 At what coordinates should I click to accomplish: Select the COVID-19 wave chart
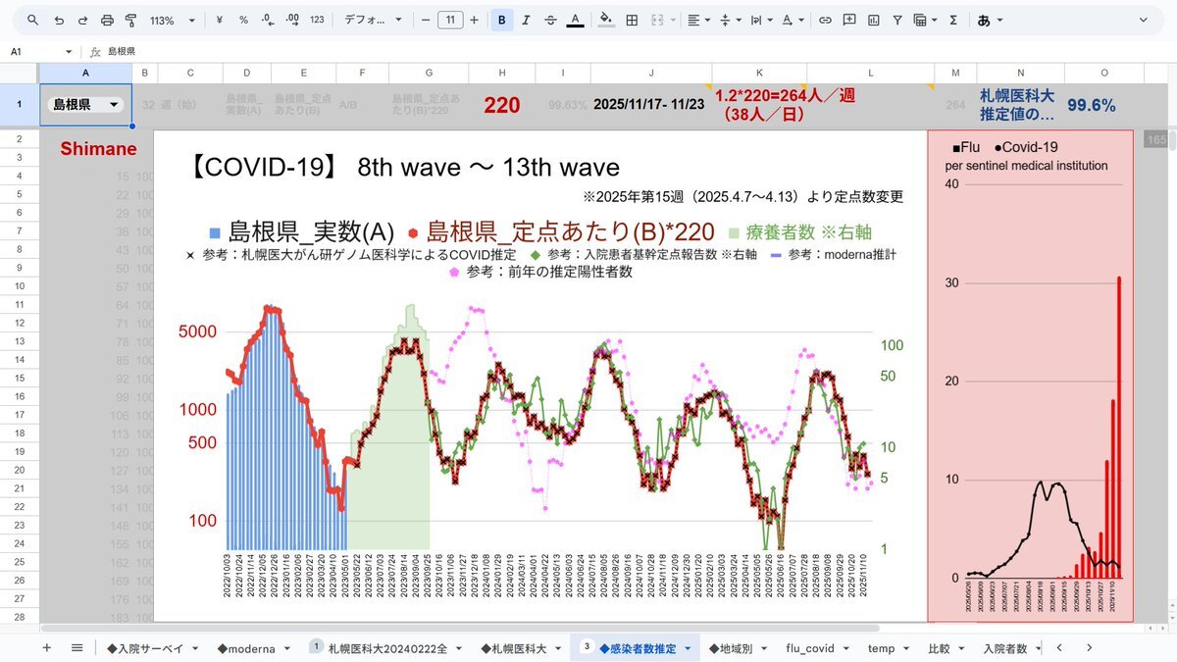pyautogui.click(x=539, y=376)
